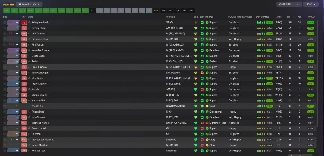This screenshot has width=324, height=156.
Task: Open the Filter dropdown
Action: [311, 4]
